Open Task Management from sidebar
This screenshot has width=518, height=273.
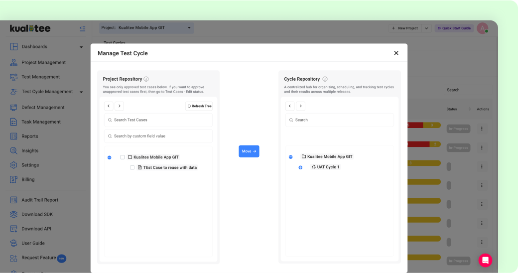click(41, 122)
